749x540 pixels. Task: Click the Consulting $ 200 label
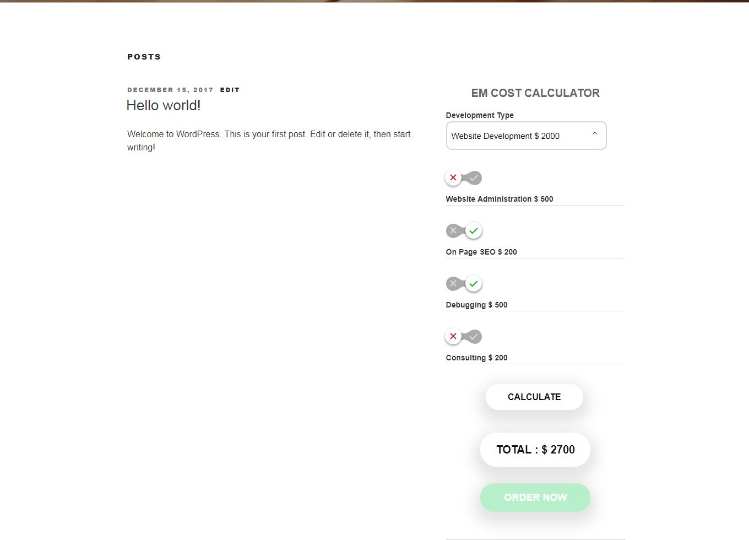coord(476,358)
